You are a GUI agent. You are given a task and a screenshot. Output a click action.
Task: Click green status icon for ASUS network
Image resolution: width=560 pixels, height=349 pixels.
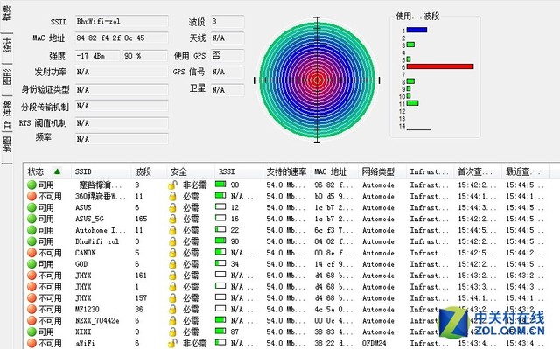point(31,207)
